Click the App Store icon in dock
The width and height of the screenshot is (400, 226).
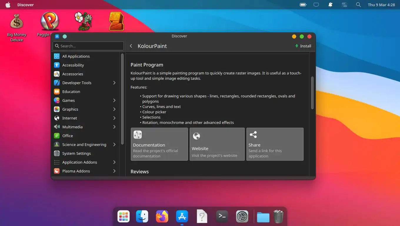[182, 217]
